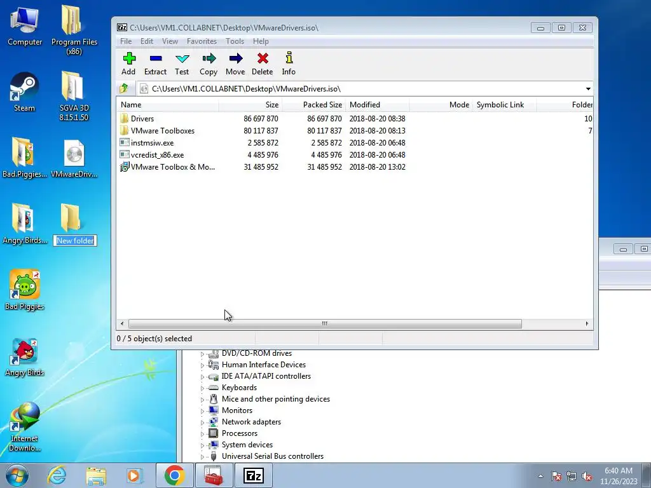Sort by the Mode column header
The image size is (651, 488).
441,105
